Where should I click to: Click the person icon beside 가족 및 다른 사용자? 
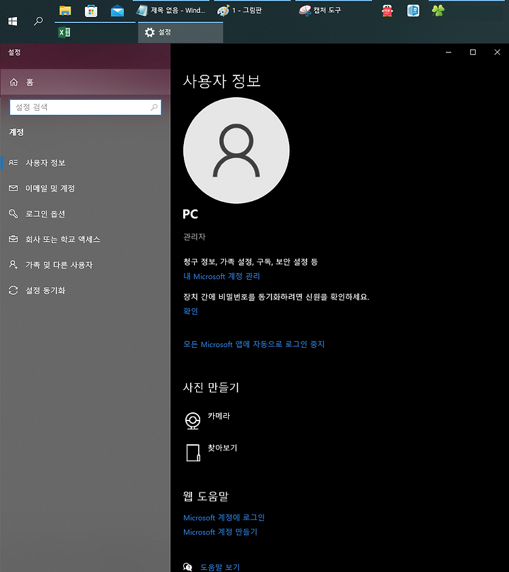coord(13,264)
